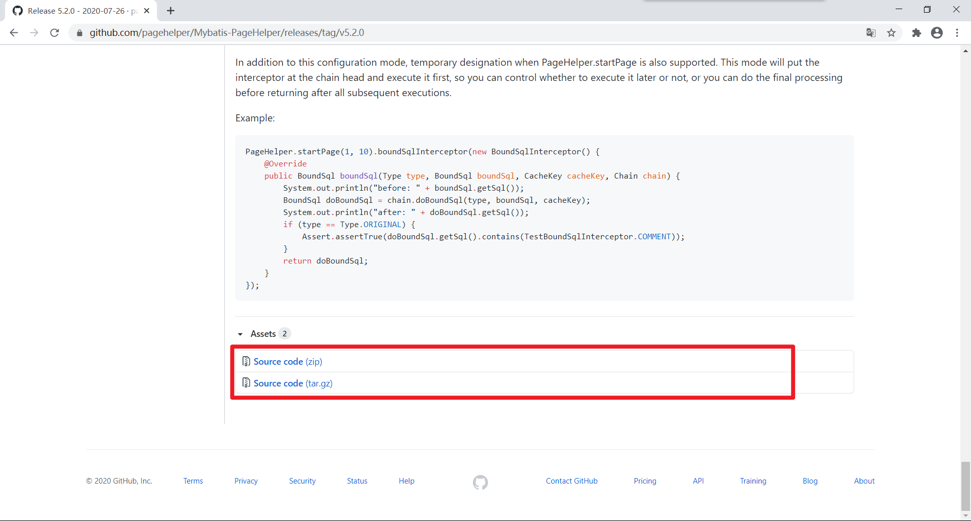Open the Extensions puzzle icon
The width and height of the screenshot is (971, 521).
pyautogui.click(x=916, y=33)
